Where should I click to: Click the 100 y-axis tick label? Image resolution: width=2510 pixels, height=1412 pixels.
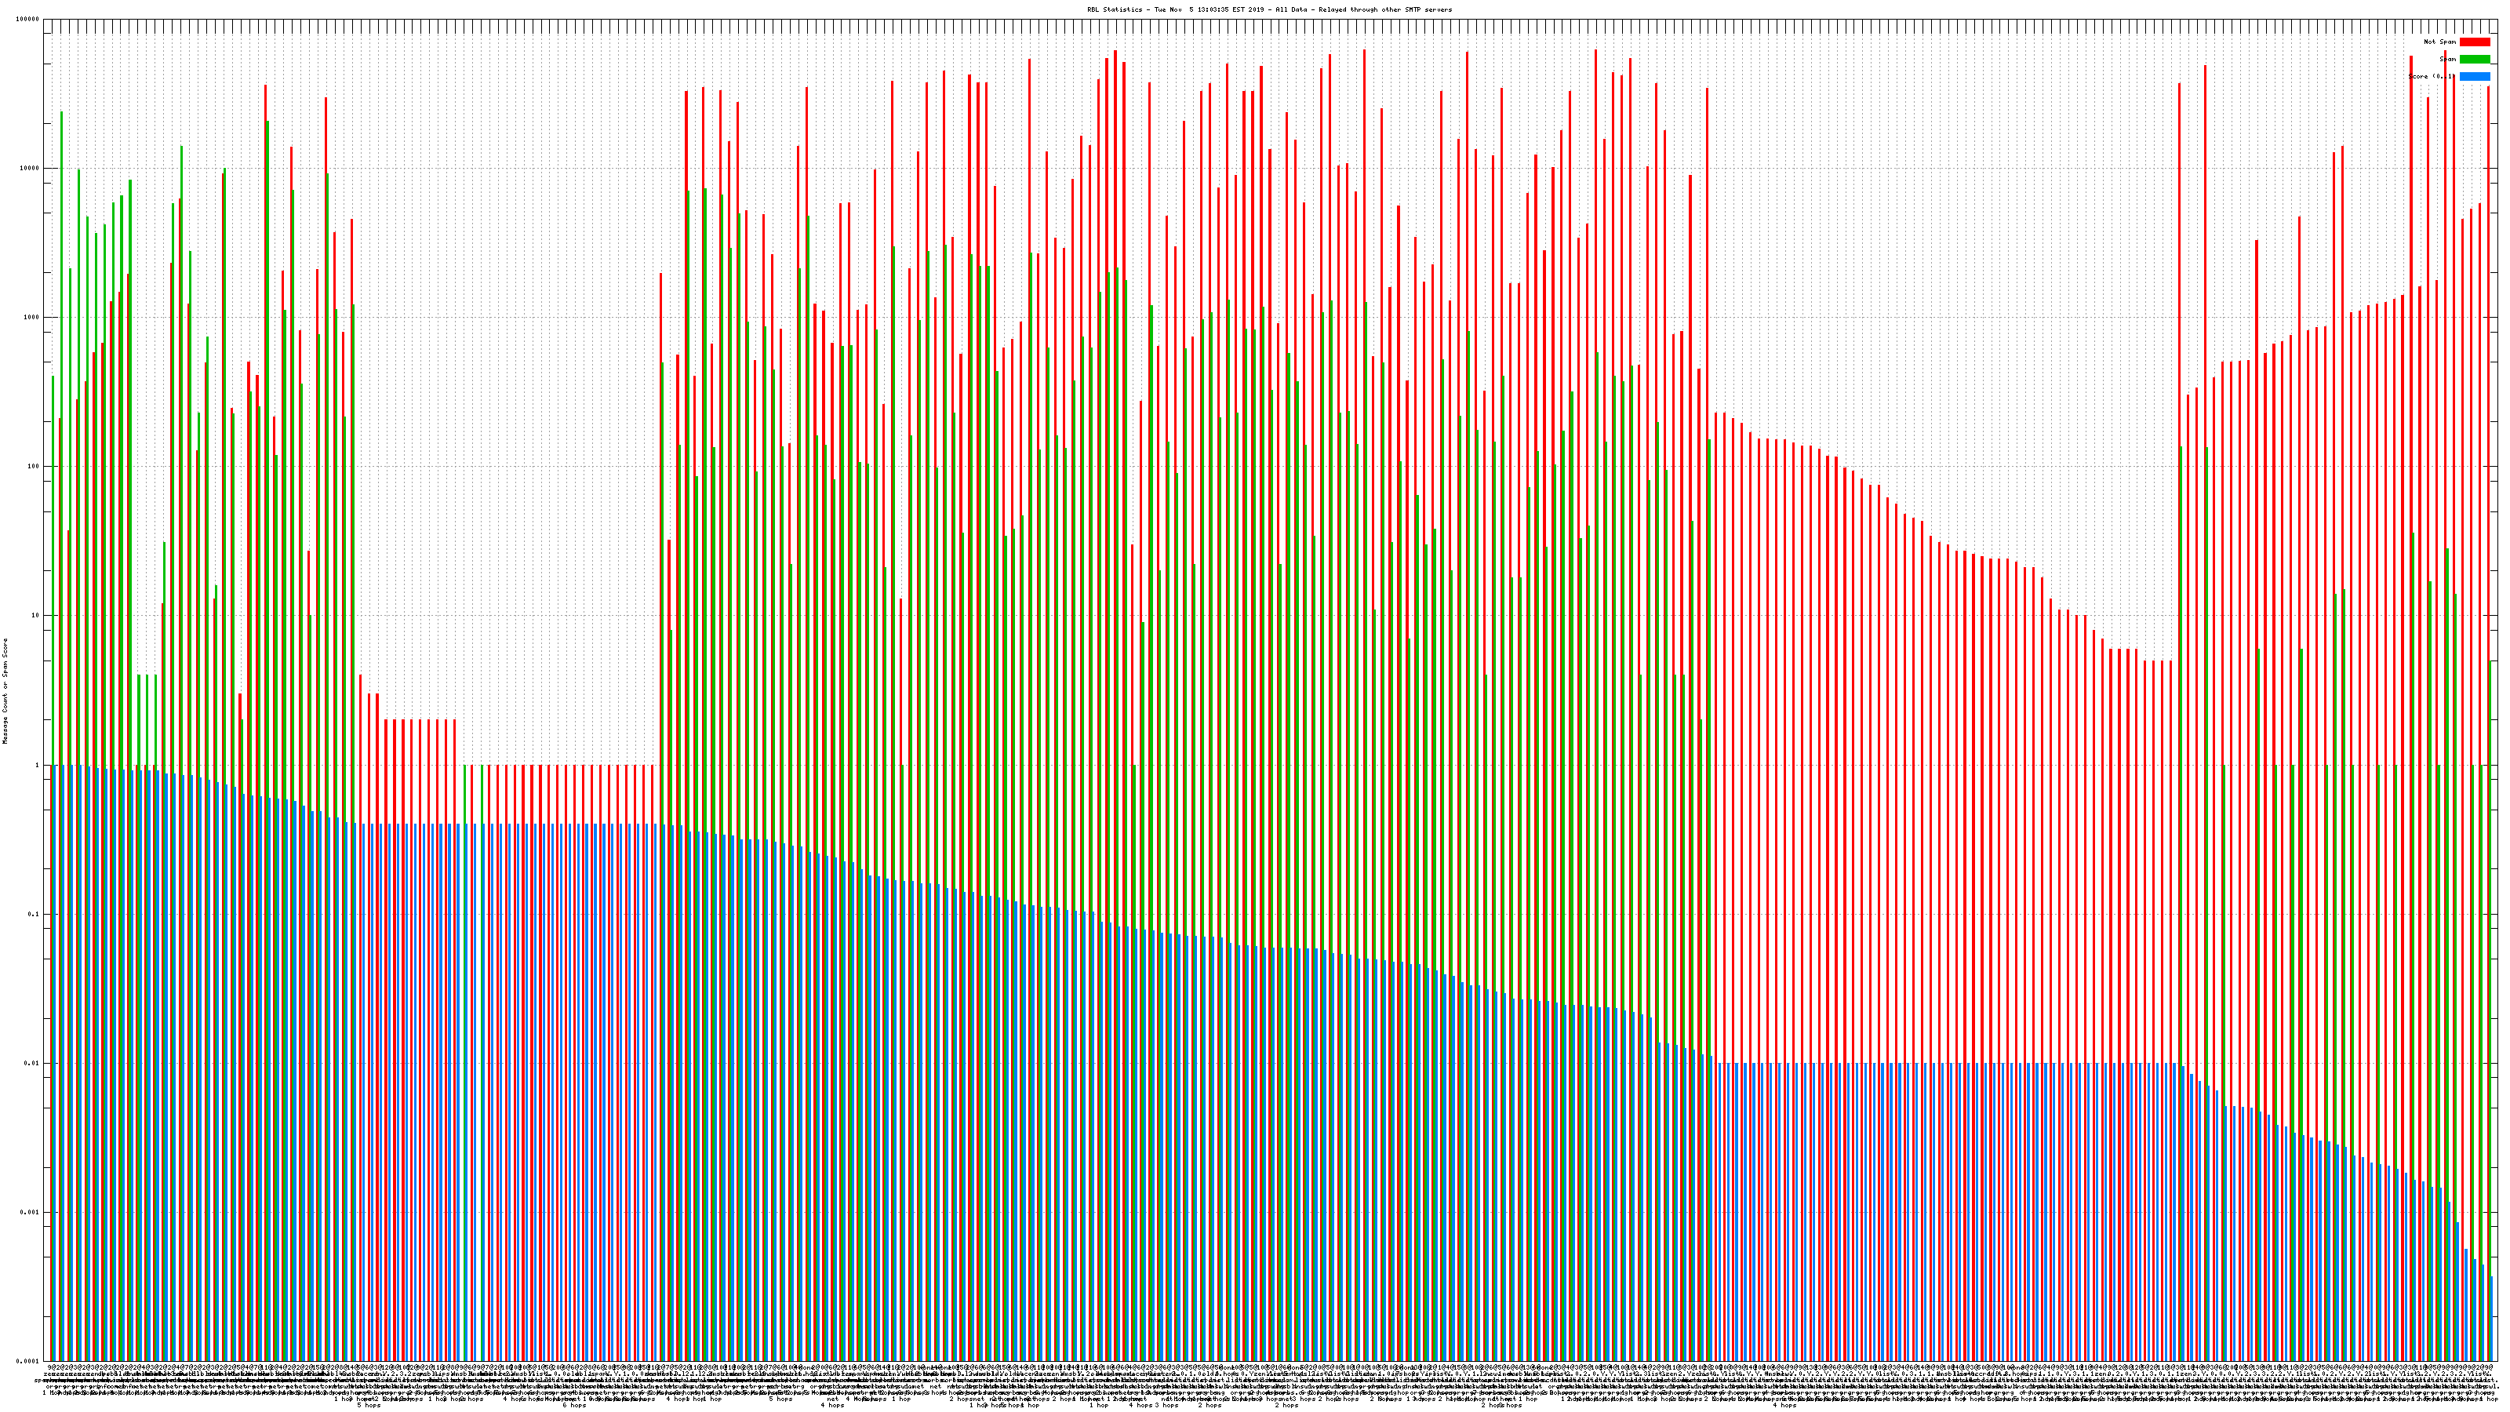click(x=33, y=467)
